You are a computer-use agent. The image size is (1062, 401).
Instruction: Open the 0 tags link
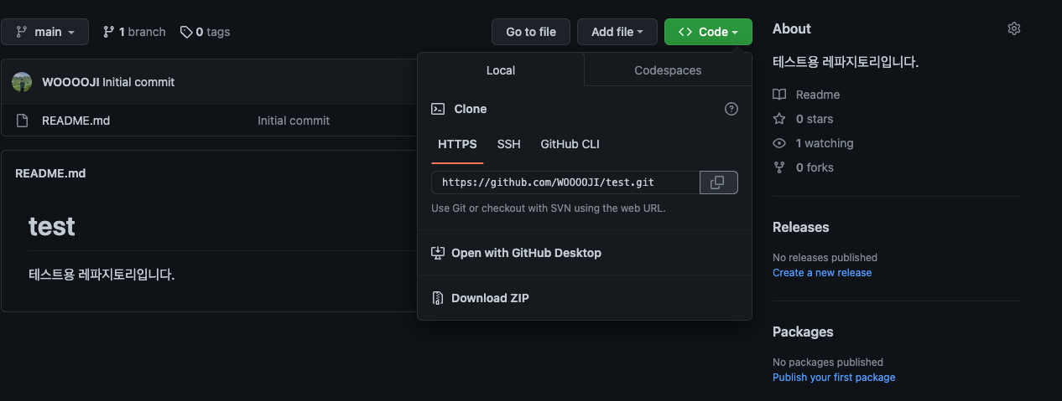click(x=205, y=32)
